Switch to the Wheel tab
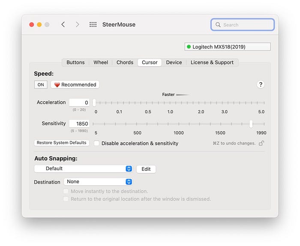Viewport: 300px width, 246px height. [101, 62]
